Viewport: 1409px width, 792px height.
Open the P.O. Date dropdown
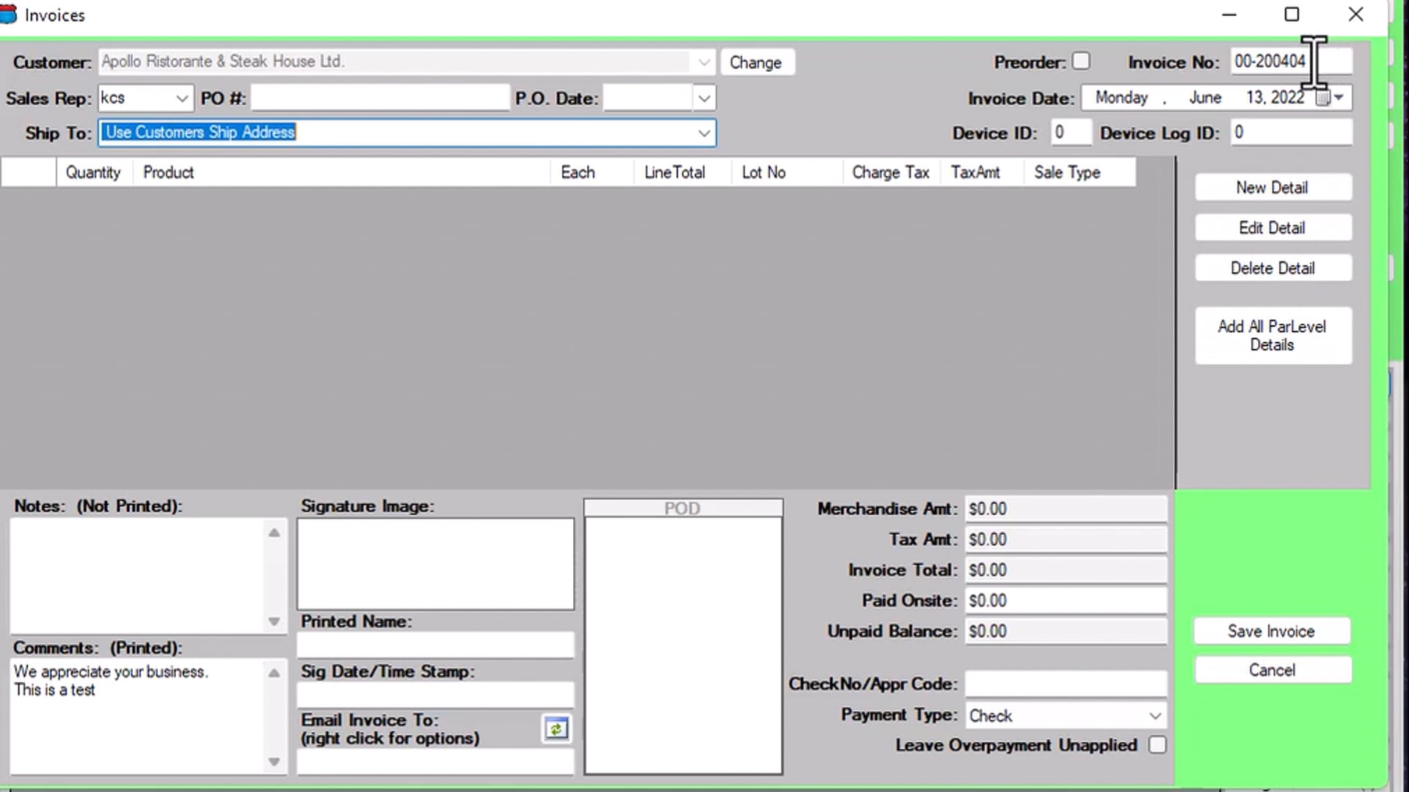click(x=704, y=98)
